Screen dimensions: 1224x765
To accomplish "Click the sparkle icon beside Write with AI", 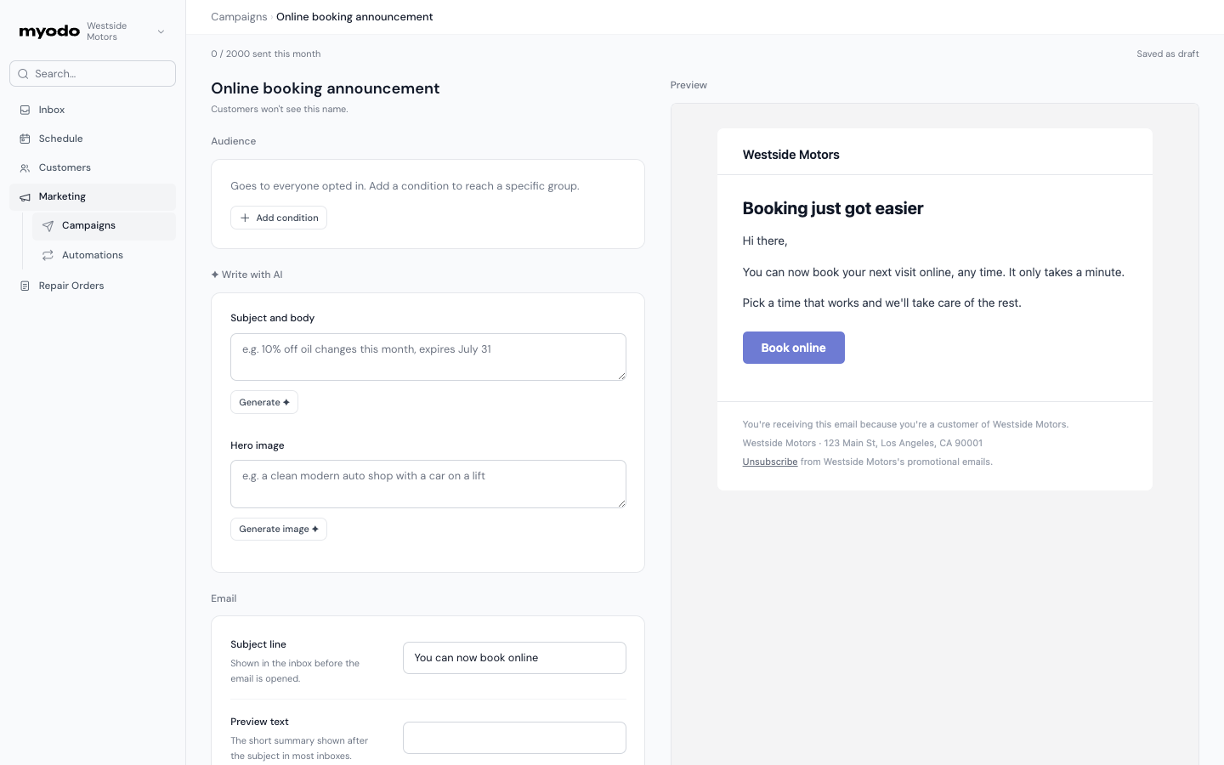I will [215, 275].
